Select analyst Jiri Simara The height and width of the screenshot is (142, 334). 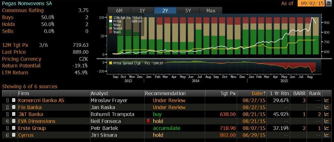[104, 135]
